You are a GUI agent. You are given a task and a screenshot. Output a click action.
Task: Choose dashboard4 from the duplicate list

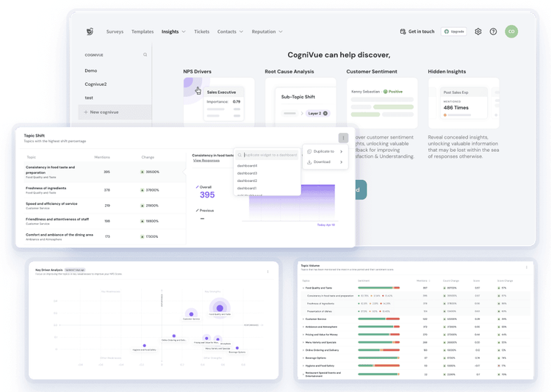[x=247, y=166]
